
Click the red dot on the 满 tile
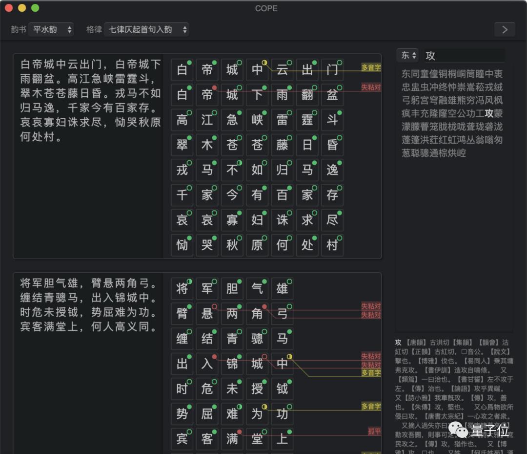(239, 432)
